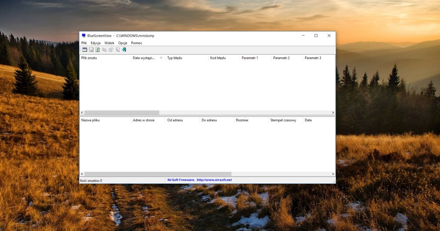The width and height of the screenshot is (440, 231).
Task: Sort by the Nazwa pliku column
Action: tap(104, 120)
